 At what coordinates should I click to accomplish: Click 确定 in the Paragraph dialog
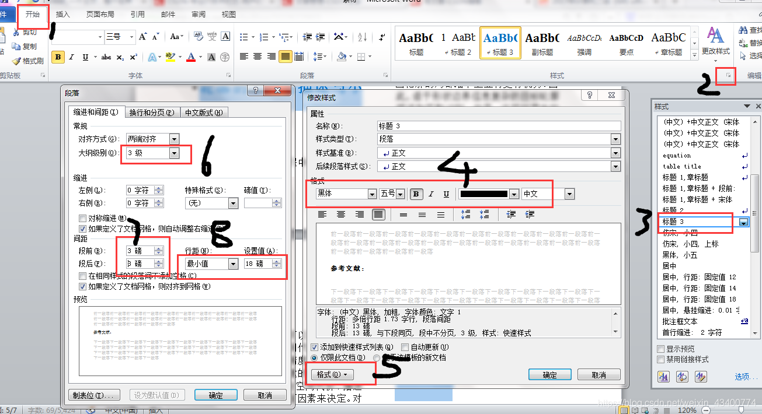216,395
